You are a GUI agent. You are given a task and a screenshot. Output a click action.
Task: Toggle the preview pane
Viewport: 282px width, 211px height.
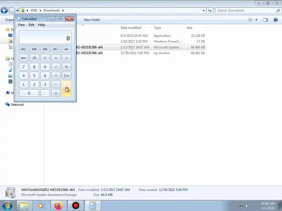coord(266,20)
